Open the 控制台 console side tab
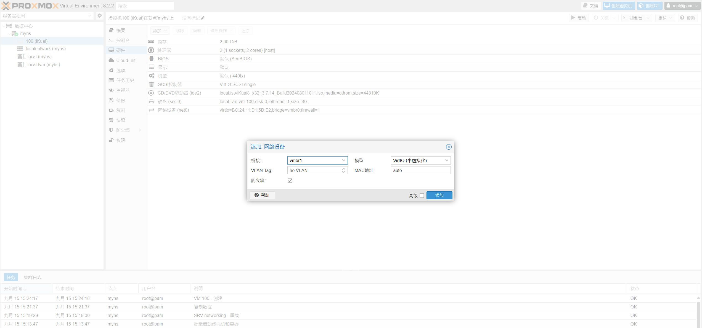Screen dimensions: 702x328 pos(126,40)
